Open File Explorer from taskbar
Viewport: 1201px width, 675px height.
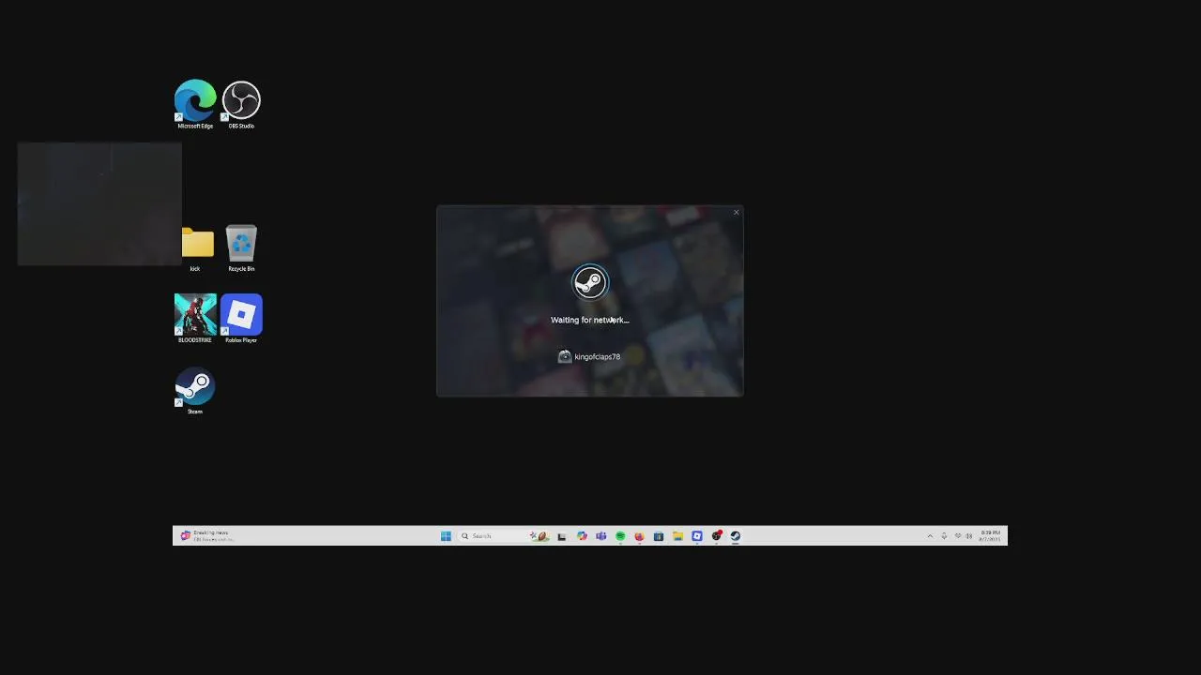(x=677, y=536)
